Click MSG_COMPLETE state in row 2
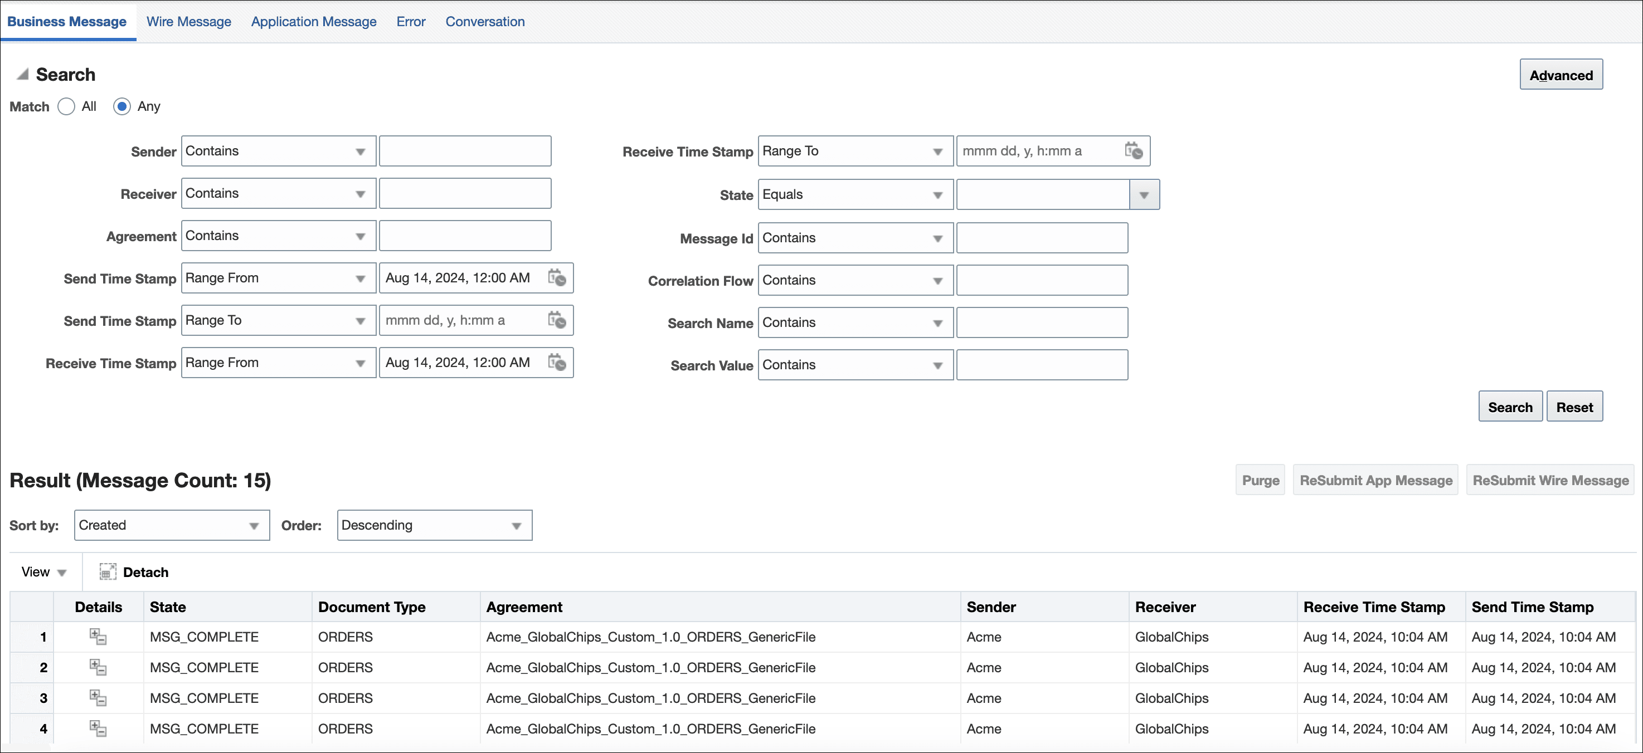The image size is (1643, 753). [x=204, y=667]
